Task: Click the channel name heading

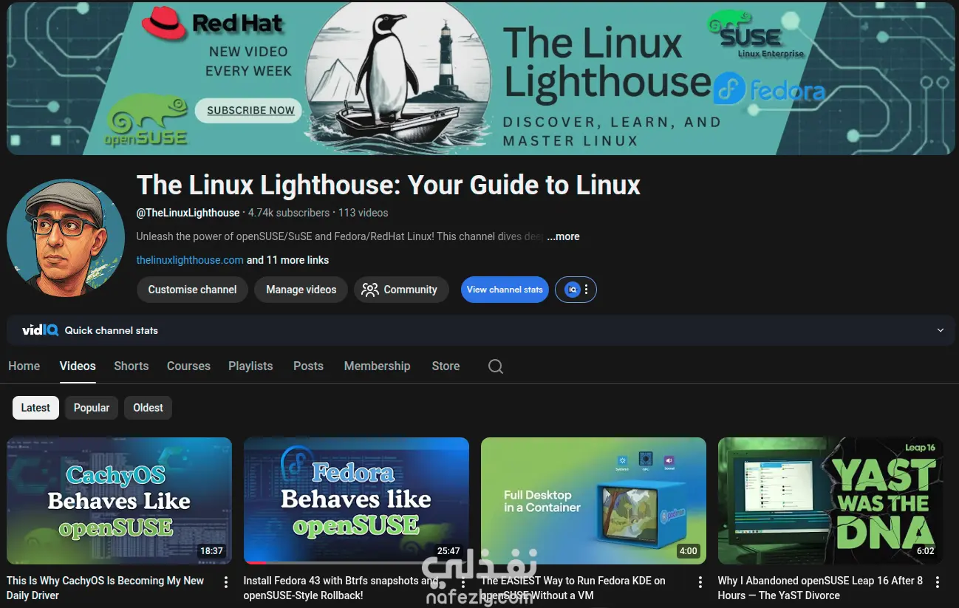Action: [x=389, y=185]
